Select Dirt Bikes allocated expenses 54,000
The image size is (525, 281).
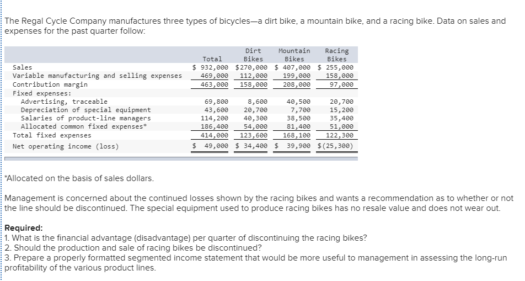coord(255,127)
